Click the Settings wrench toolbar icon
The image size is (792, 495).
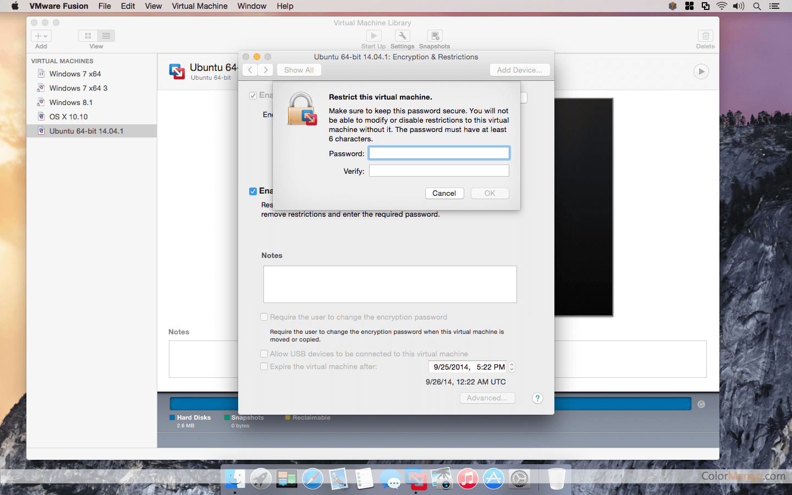point(402,36)
